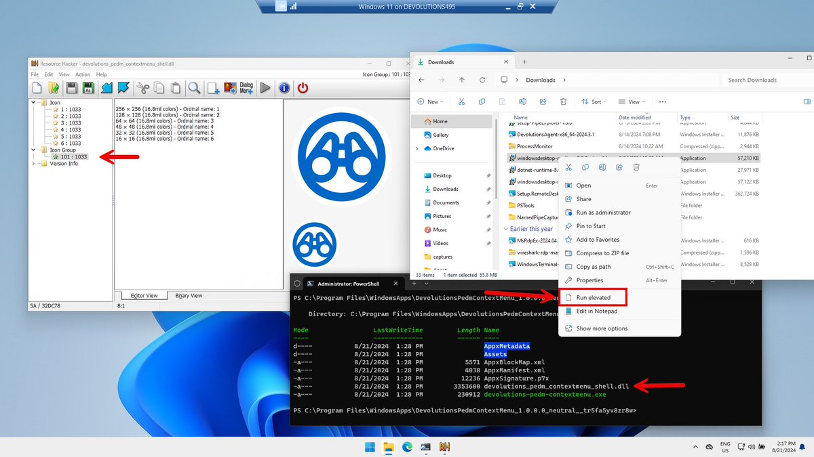Click the Paste clipboard icon in Resource Hacker toolbar
814x457 pixels.
tap(176, 88)
